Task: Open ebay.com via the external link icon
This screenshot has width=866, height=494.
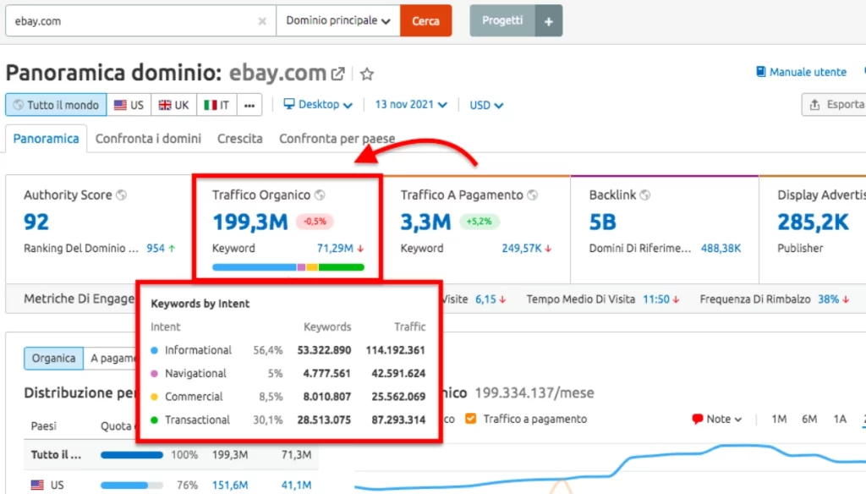Action: [337, 73]
